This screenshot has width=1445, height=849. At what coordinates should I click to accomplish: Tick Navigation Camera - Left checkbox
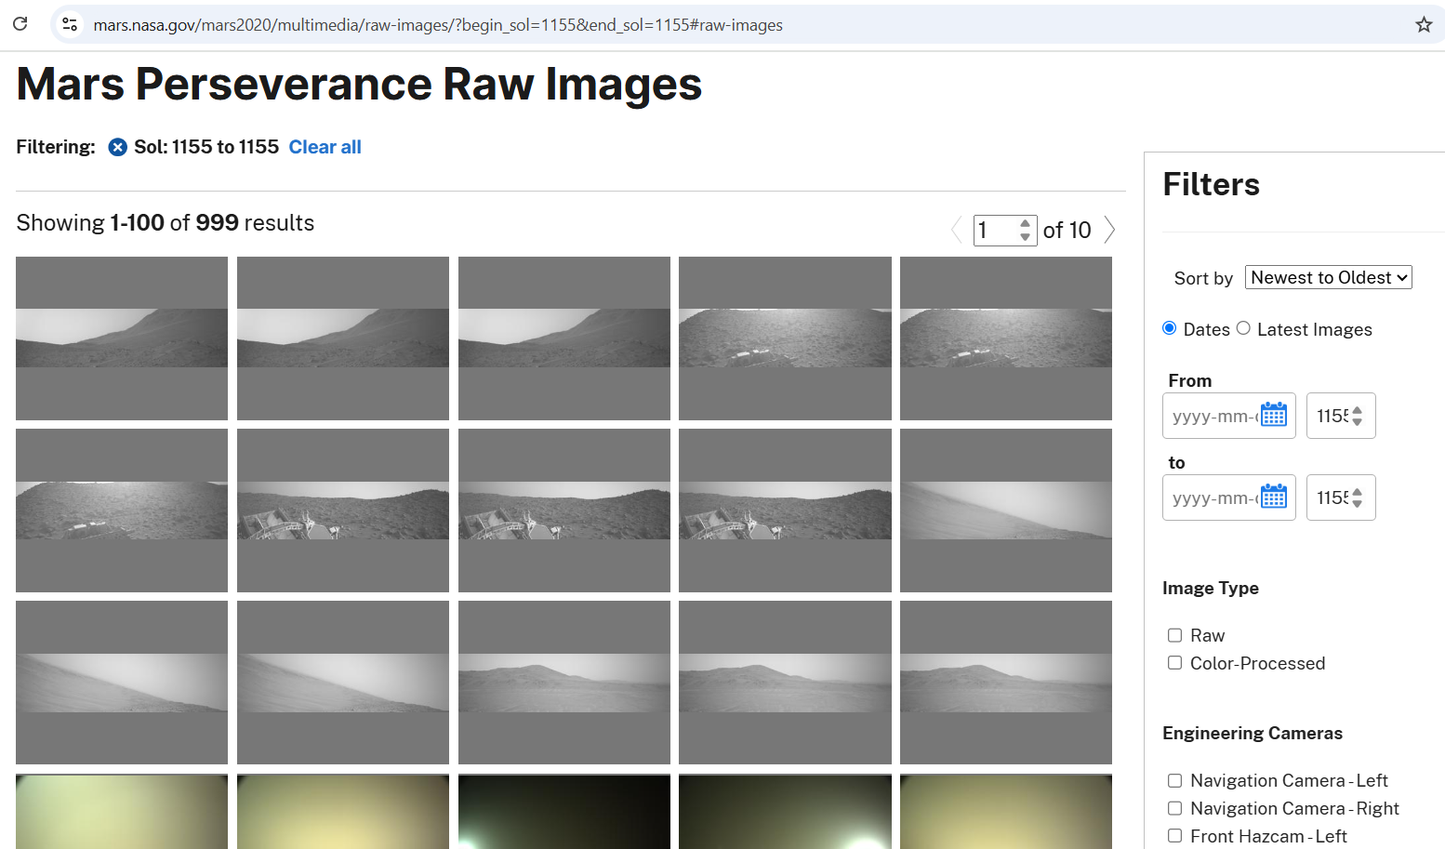click(1175, 781)
